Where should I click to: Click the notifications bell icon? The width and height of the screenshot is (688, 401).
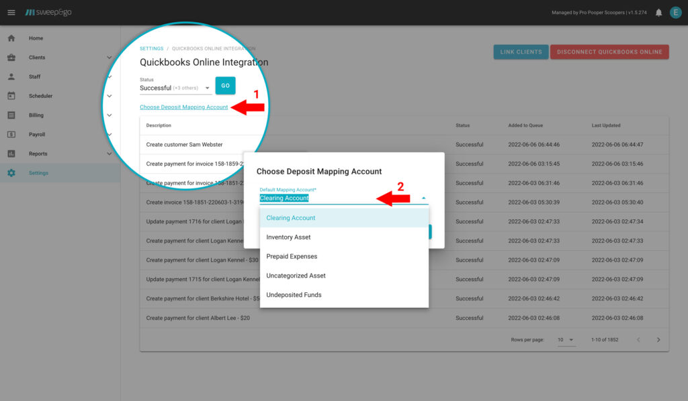(658, 11)
